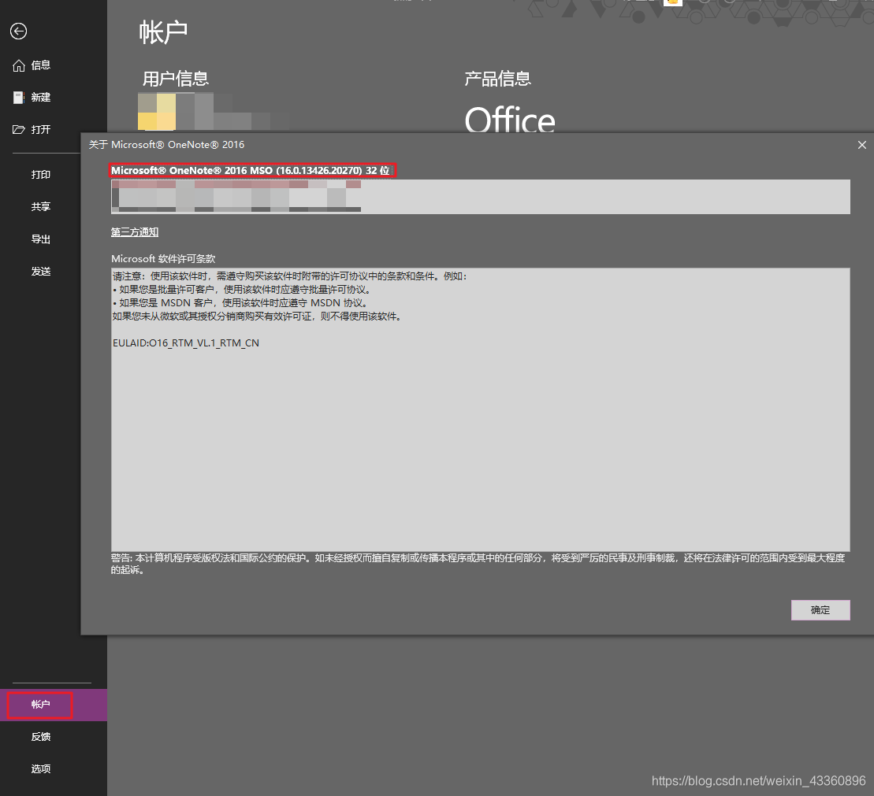Open 选项 in the sidebar
Viewport: 874px width, 796px height.
click(x=41, y=768)
